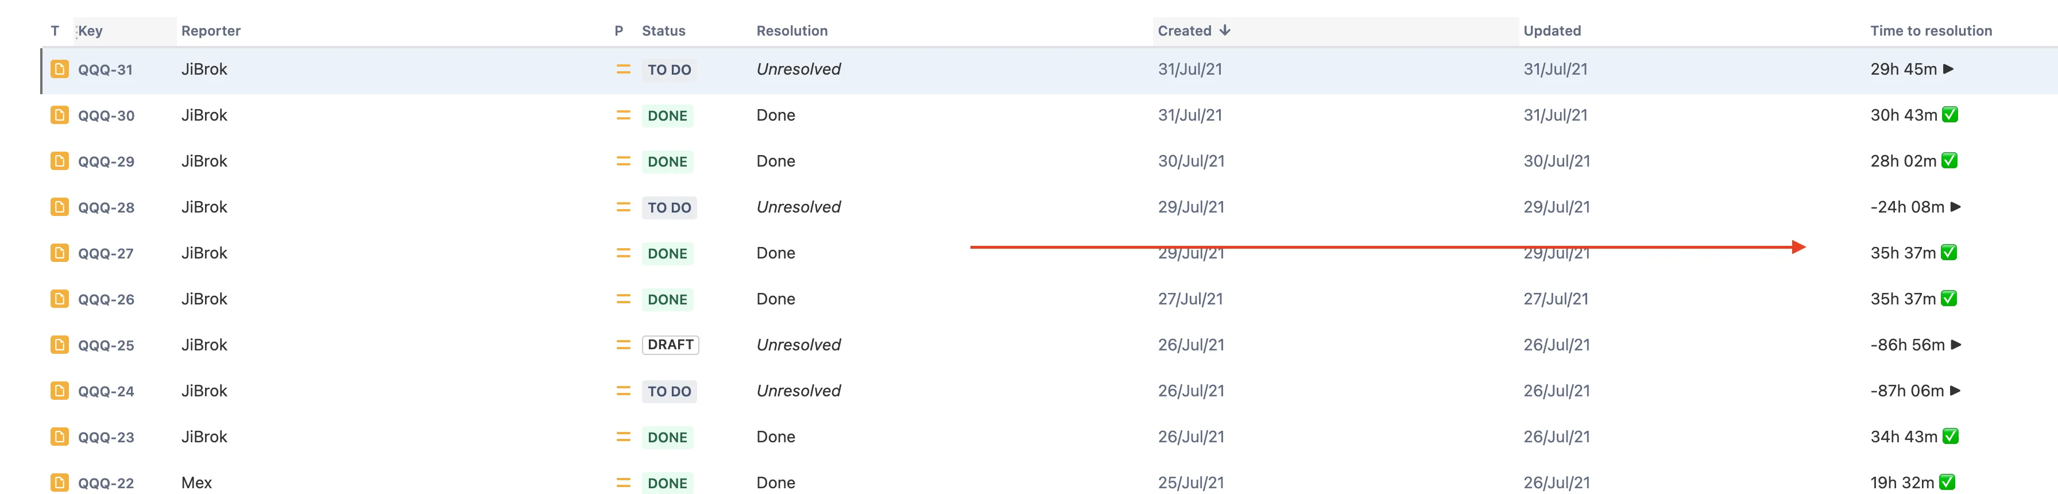Click green SLA checkmark for QQQ-22
The height and width of the screenshot is (494, 2058).
tap(1947, 482)
